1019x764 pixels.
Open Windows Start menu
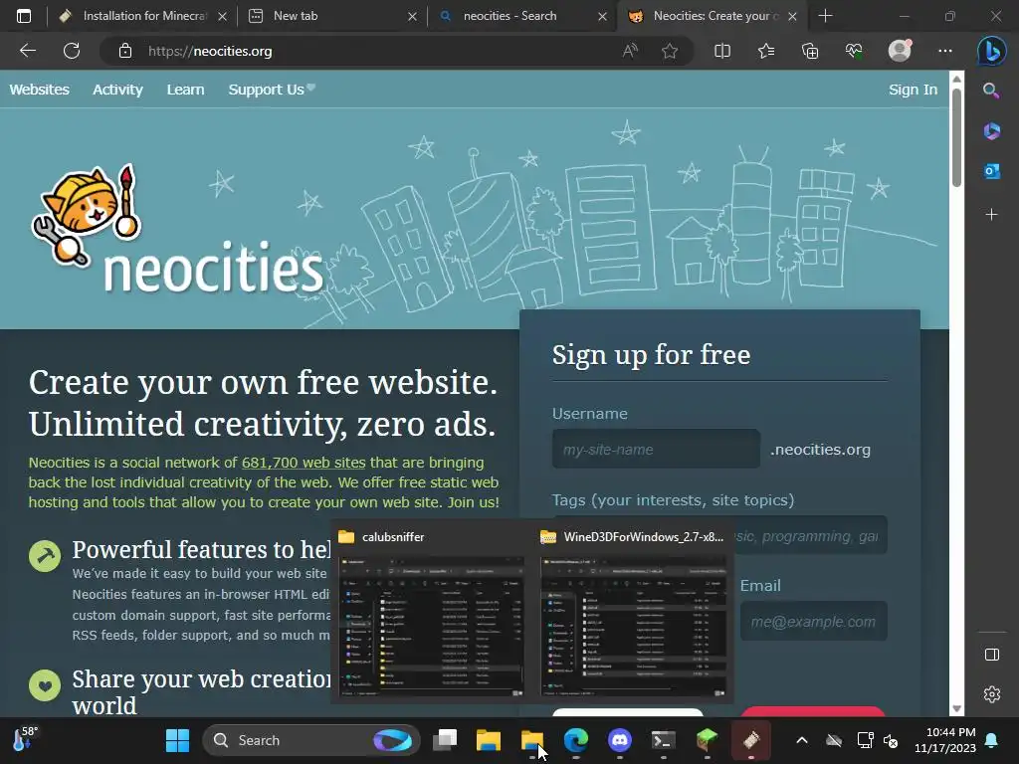177,740
